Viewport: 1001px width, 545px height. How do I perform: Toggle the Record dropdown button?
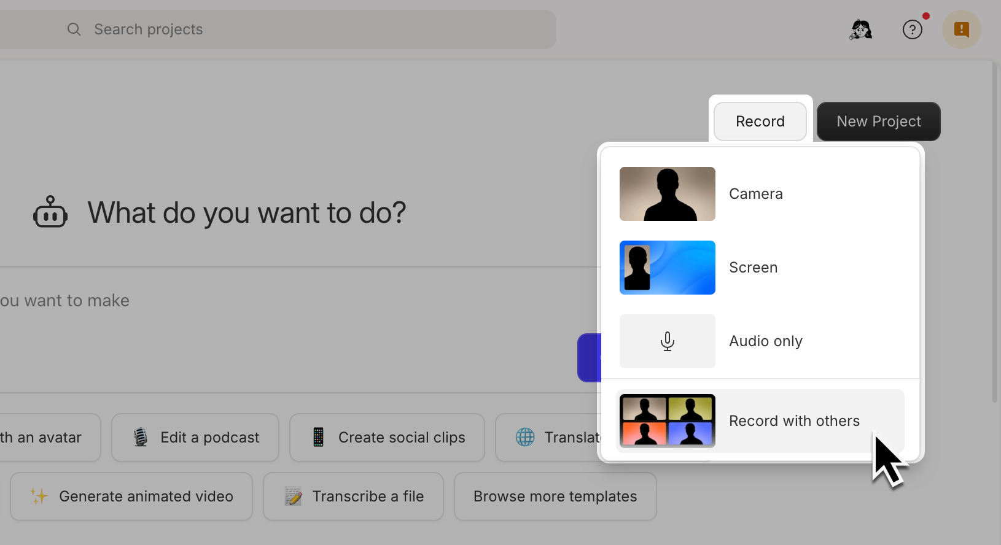(760, 122)
